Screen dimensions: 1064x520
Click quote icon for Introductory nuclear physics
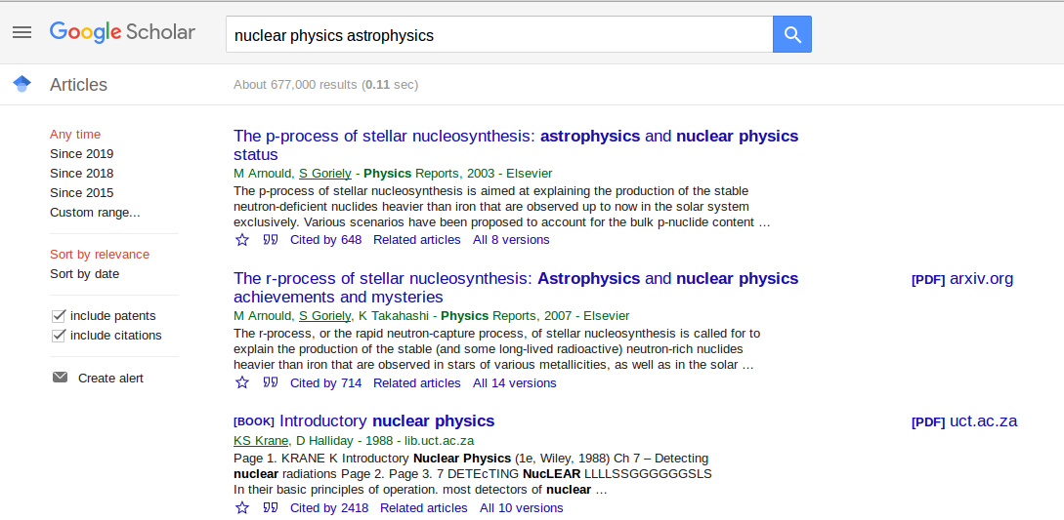(271, 508)
